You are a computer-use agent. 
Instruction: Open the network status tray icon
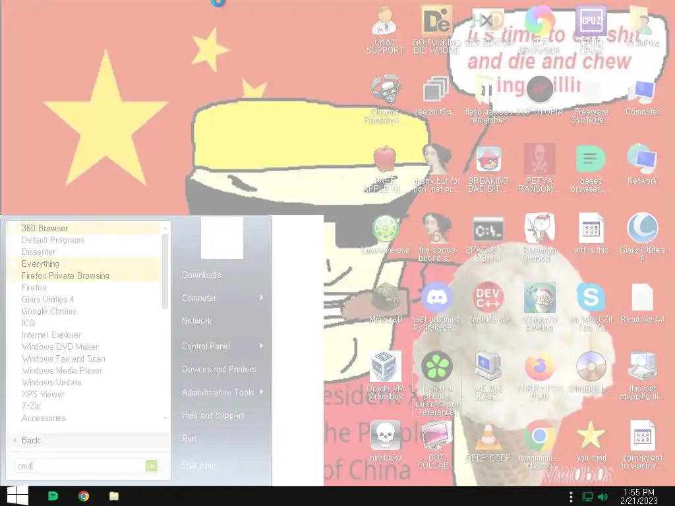pos(587,497)
